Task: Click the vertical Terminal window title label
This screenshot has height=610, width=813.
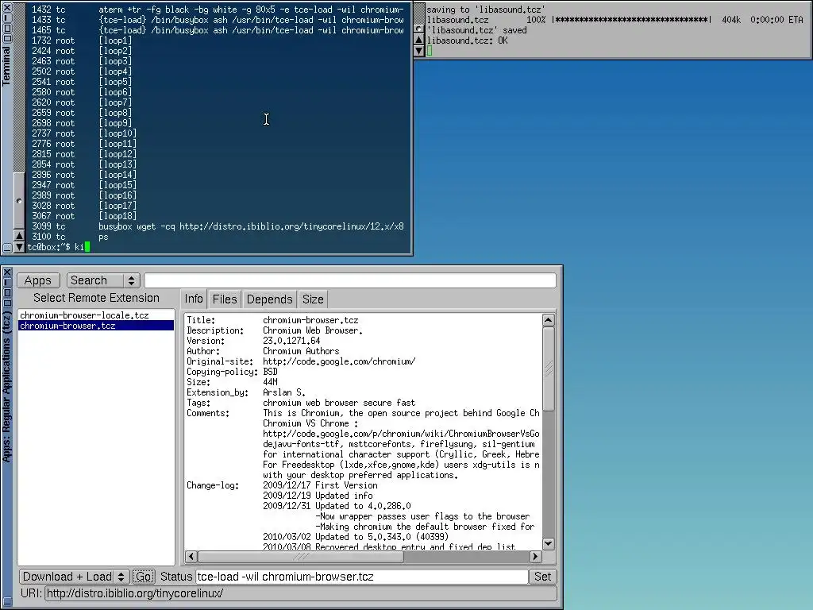Action: coord(6,65)
